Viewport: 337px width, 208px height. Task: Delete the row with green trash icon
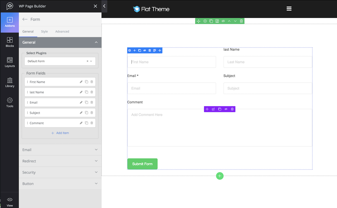pos(241,21)
